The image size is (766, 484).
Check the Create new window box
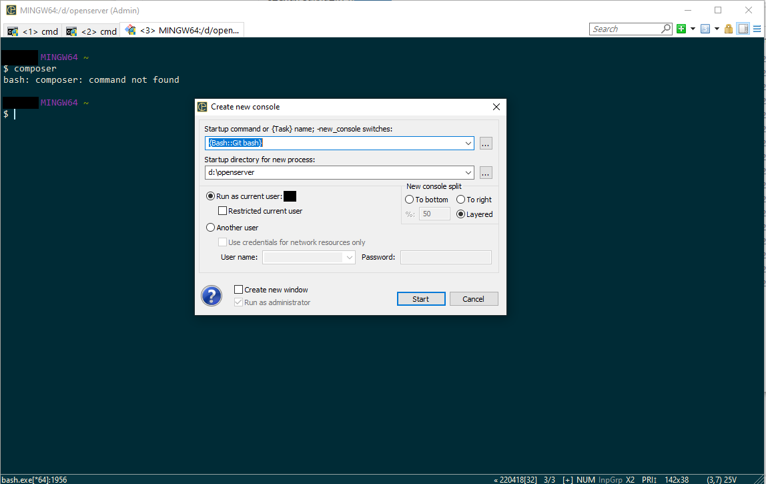[239, 290]
